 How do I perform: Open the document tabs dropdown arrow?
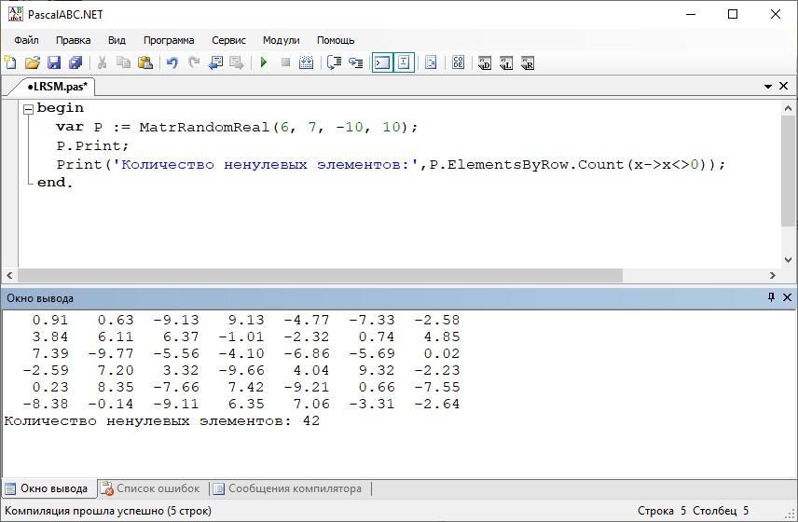point(768,86)
